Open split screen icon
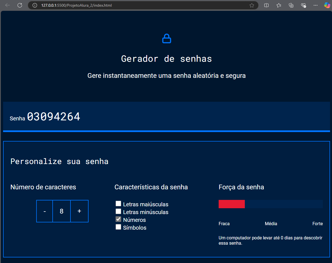 266,5
